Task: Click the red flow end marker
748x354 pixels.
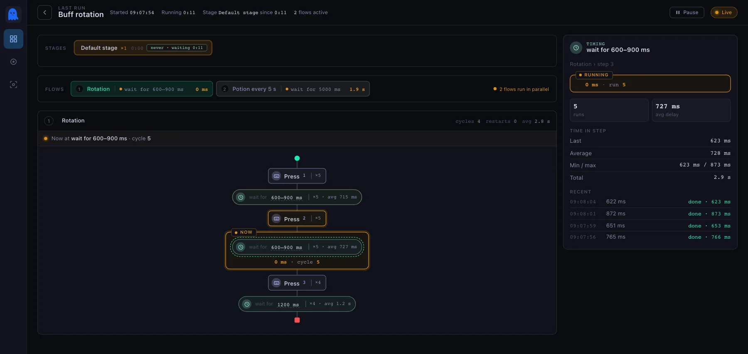Action: coord(297,320)
